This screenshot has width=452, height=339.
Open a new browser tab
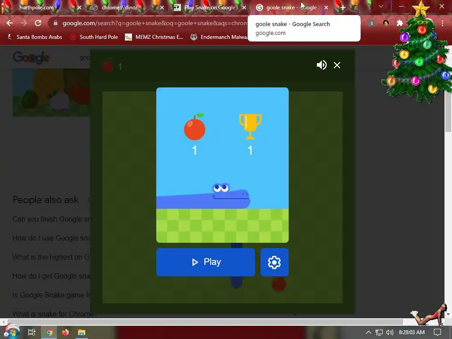click(343, 8)
